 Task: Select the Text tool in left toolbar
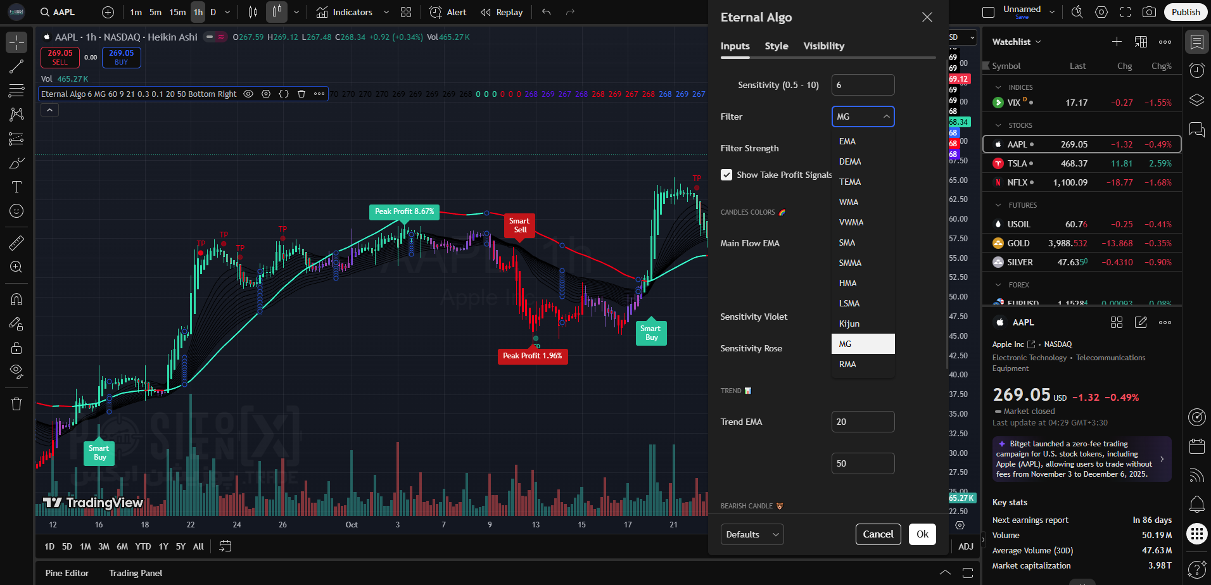[x=16, y=187]
